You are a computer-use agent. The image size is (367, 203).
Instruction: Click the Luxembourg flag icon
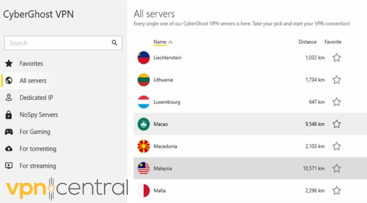(x=144, y=102)
